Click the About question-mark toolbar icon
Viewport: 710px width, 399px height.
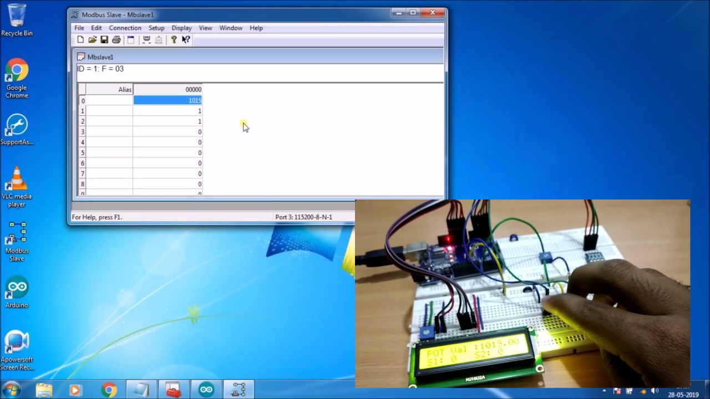(x=174, y=40)
